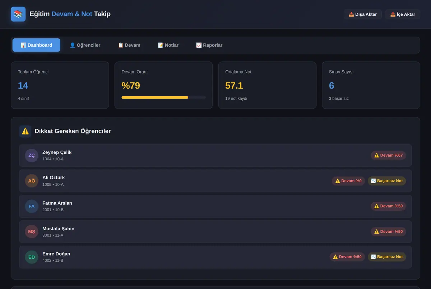Click Ali Öztürk's Devam %0 badge

(x=348, y=181)
